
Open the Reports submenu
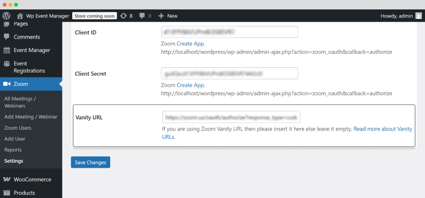(x=13, y=150)
